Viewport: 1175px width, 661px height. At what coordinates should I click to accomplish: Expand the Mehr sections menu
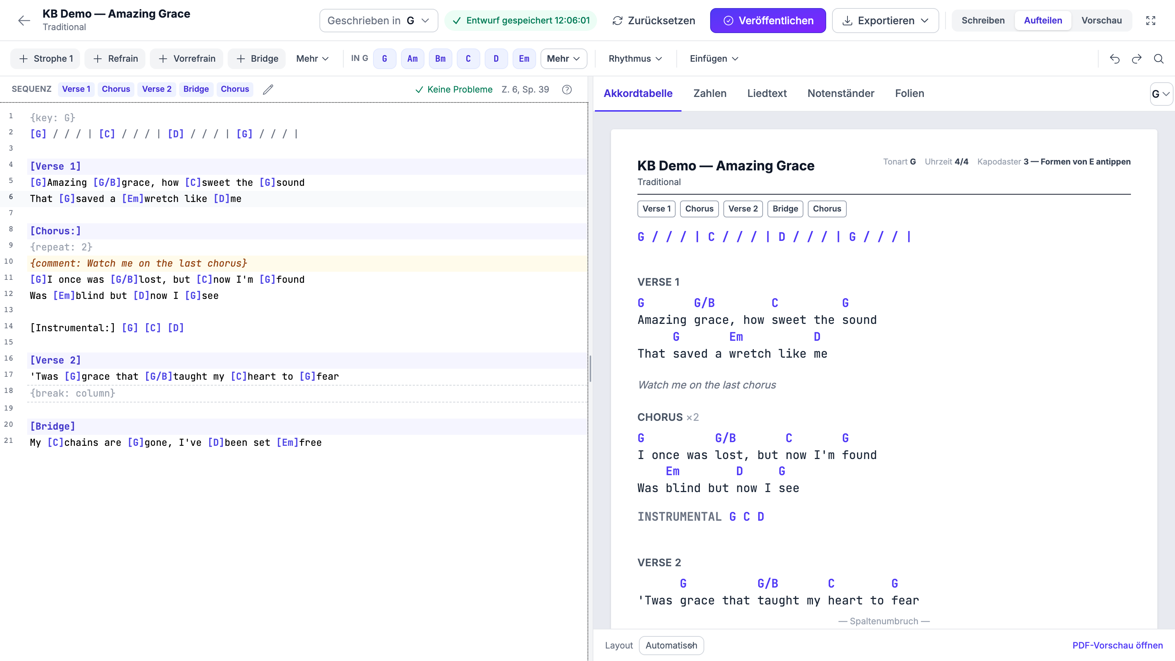click(x=312, y=59)
